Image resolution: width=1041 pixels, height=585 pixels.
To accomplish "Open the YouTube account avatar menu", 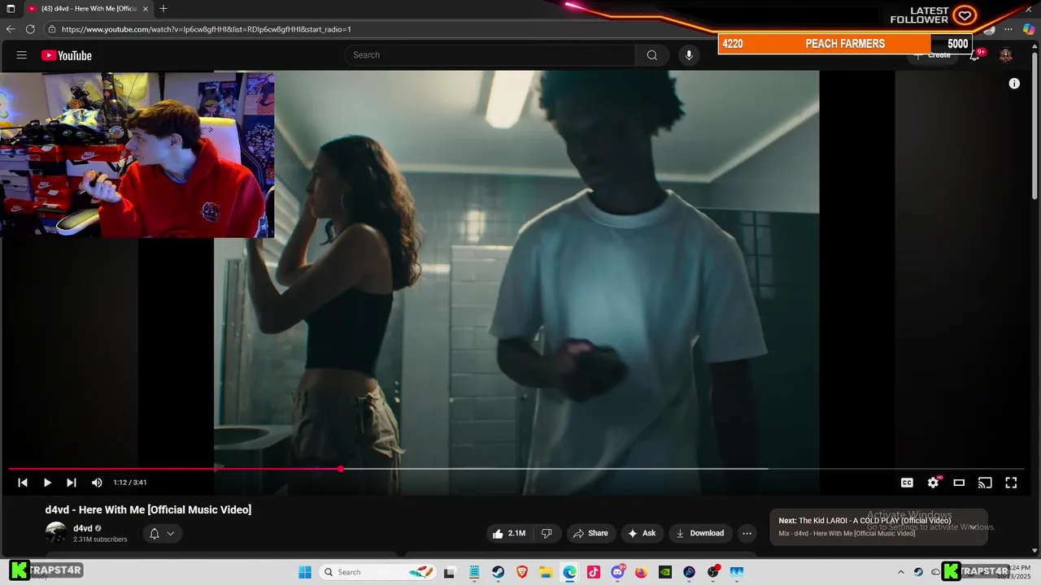I will click(x=1006, y=55).
